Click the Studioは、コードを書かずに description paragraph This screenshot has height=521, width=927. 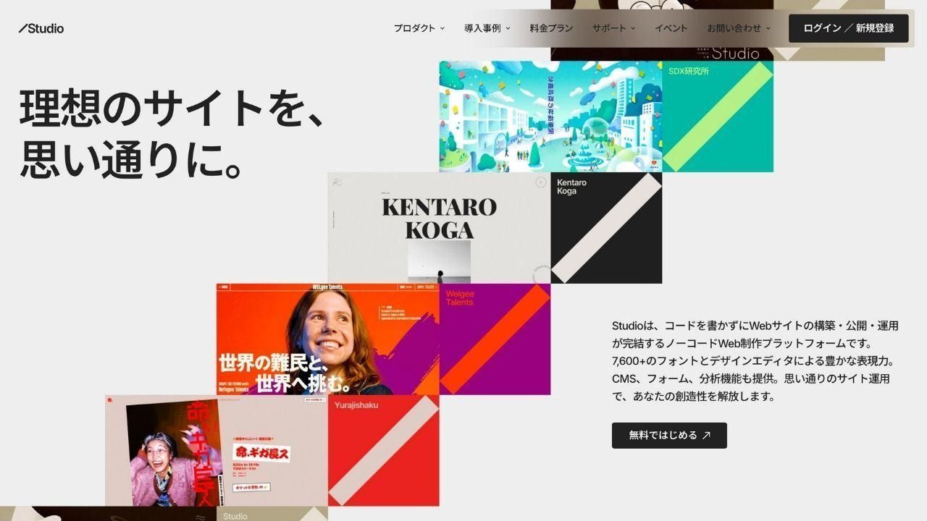point(755,361)
